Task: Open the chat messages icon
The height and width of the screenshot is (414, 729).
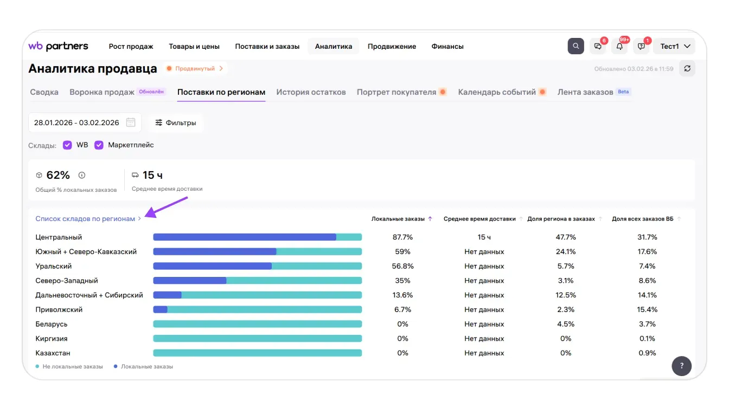Action: [x=598, y=46]
